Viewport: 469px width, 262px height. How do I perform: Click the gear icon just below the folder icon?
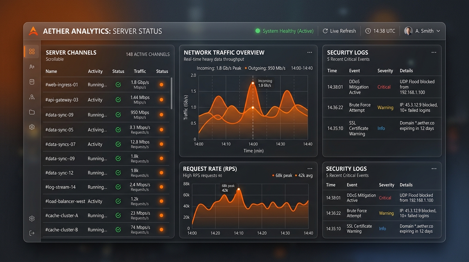(x=32, y=127)
